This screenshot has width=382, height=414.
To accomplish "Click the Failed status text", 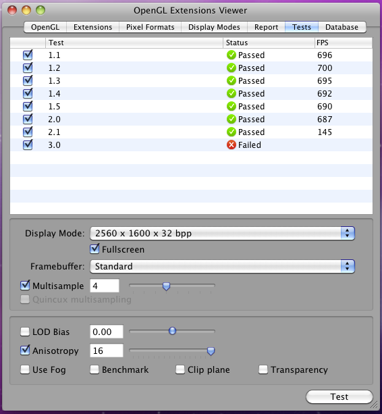I will 250,145.
